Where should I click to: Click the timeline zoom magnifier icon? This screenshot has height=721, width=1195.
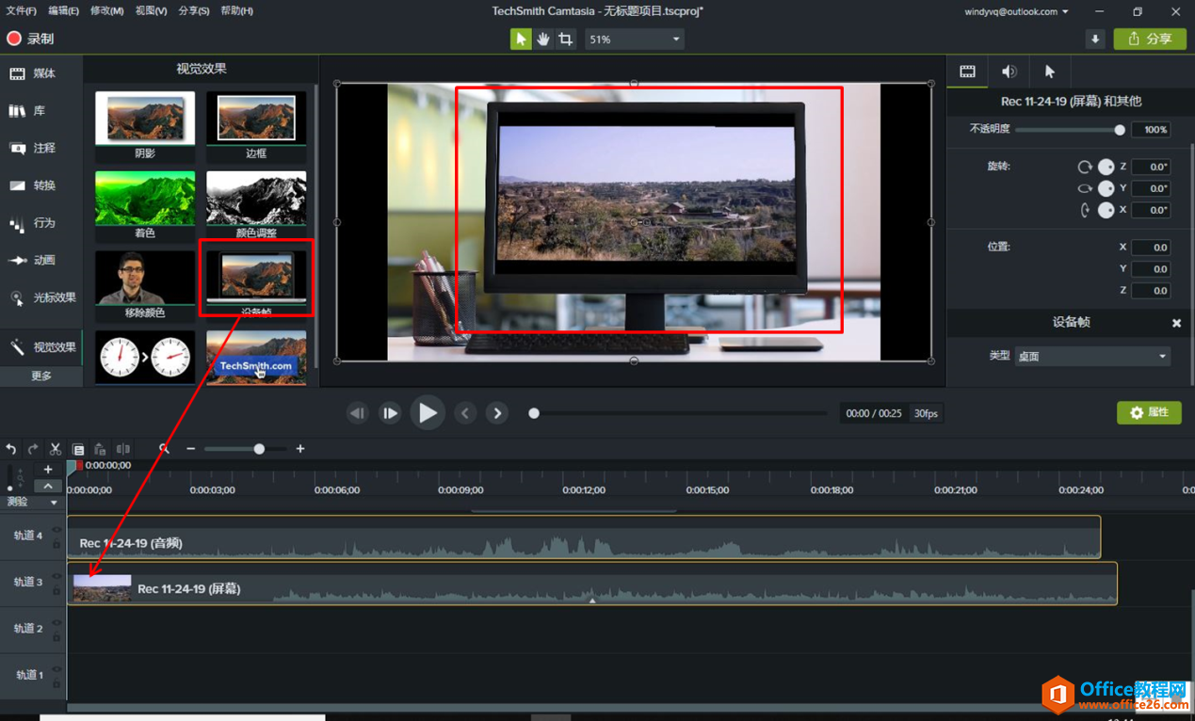pos(164,449)
